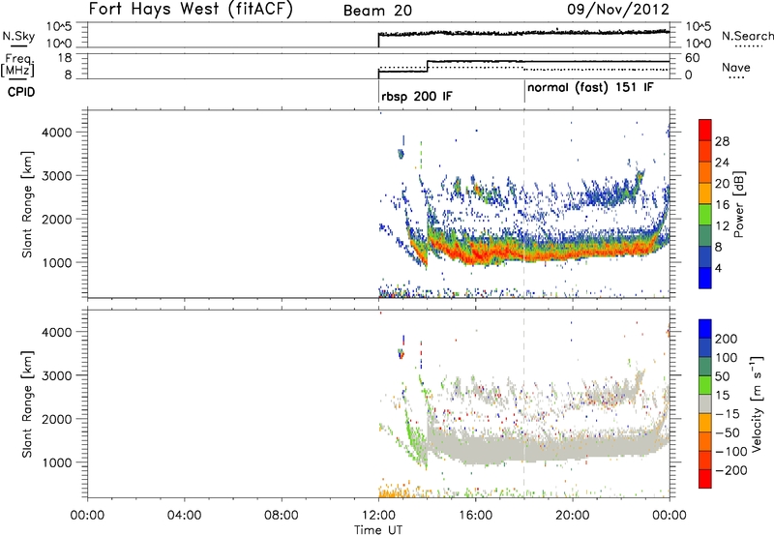The height and width of the screenshot is (536, 774).
Task: Click the frequency panel '18' tick label
Action: 65,58
